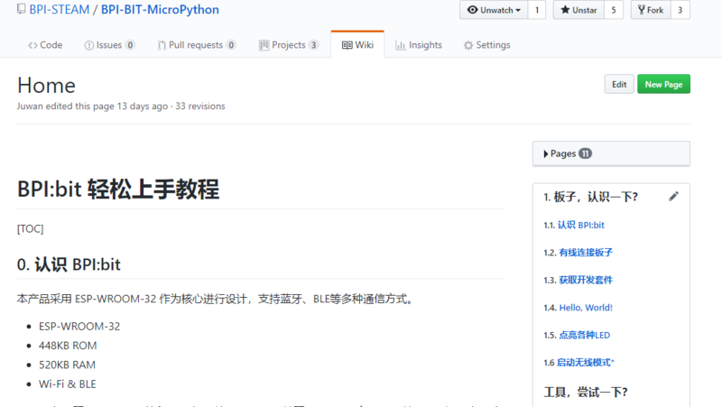Click the heading BPI:bit 轻松上手教程
The image size is (722, 407).
click(x=118, y=189)
